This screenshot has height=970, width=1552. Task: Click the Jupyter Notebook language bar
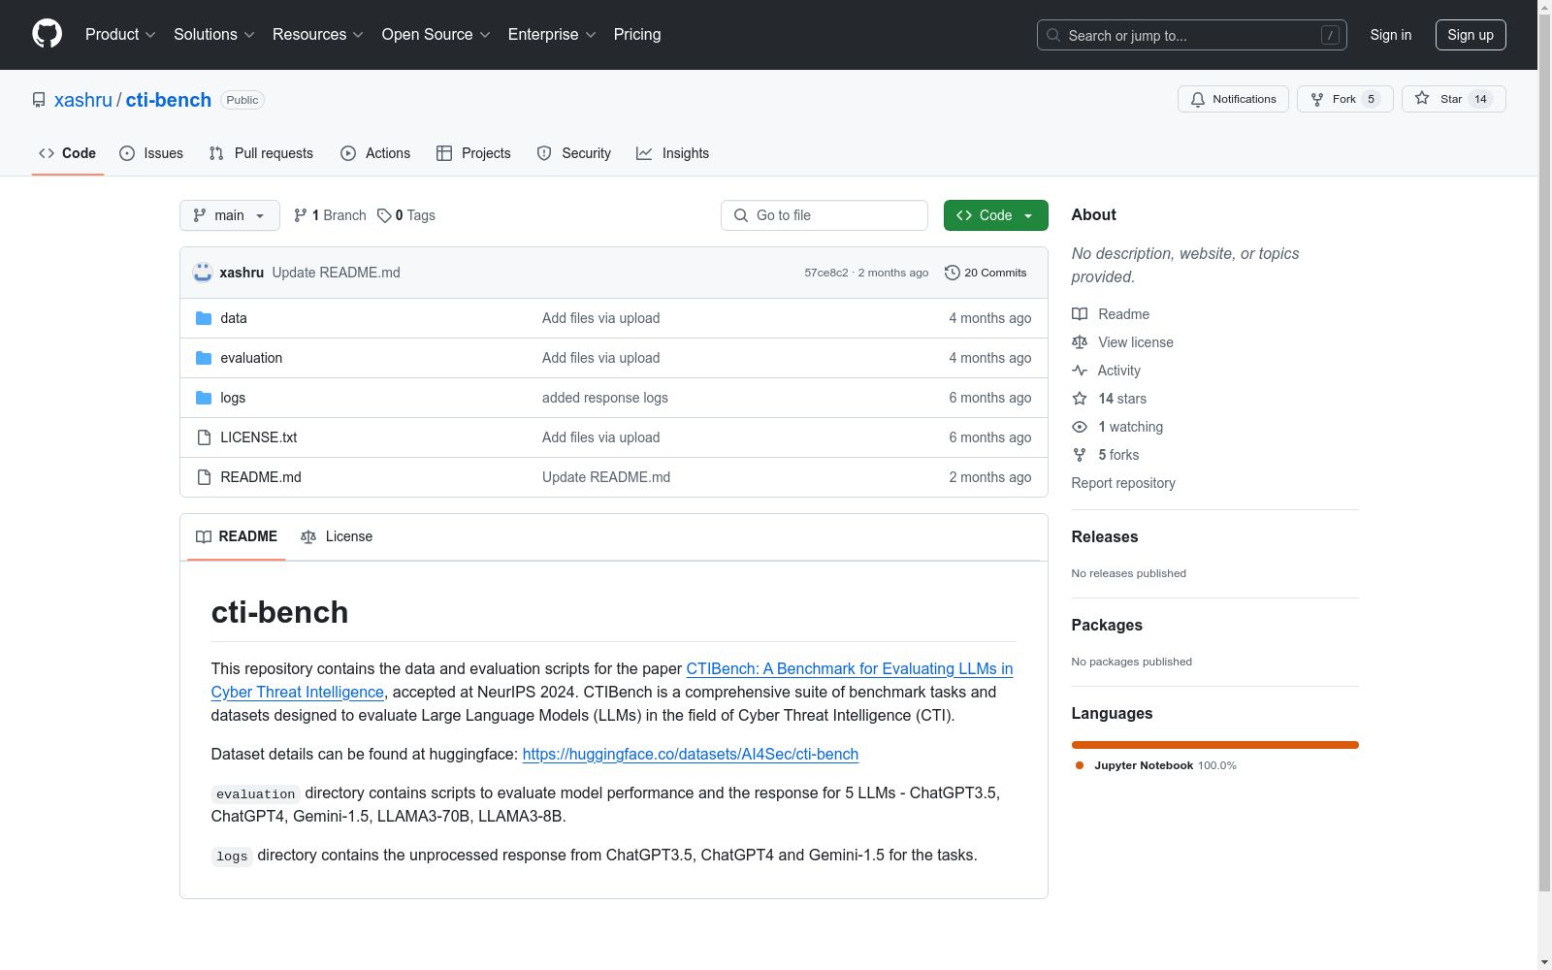[1215, 745]
